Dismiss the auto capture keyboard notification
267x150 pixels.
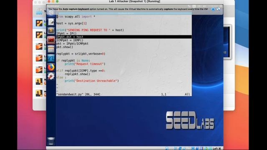click(213, 9)
